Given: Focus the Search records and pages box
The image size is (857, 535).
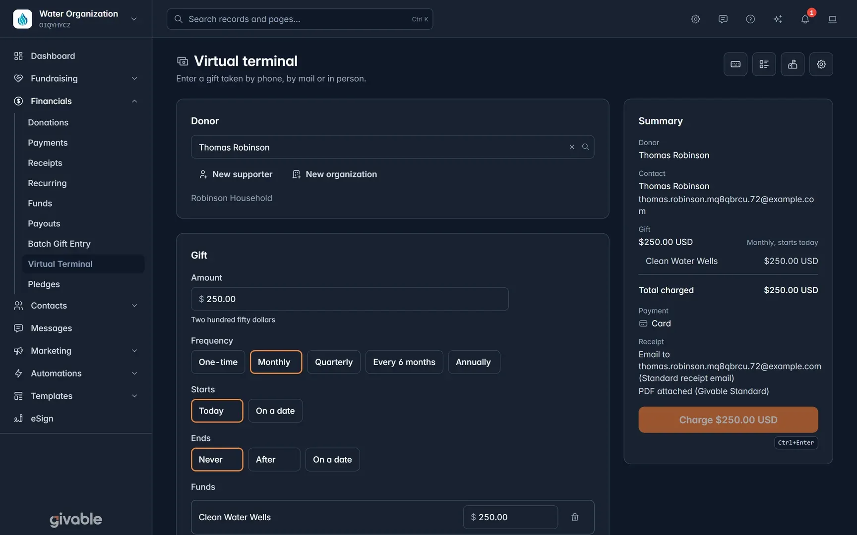Looking at the screenshot, I should pos(300,19).
